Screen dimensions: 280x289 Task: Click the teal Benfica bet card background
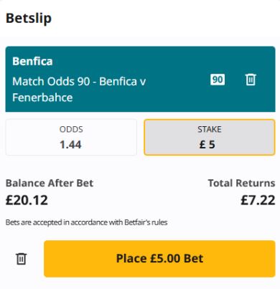pyautogui.click(x=140, y=79)
